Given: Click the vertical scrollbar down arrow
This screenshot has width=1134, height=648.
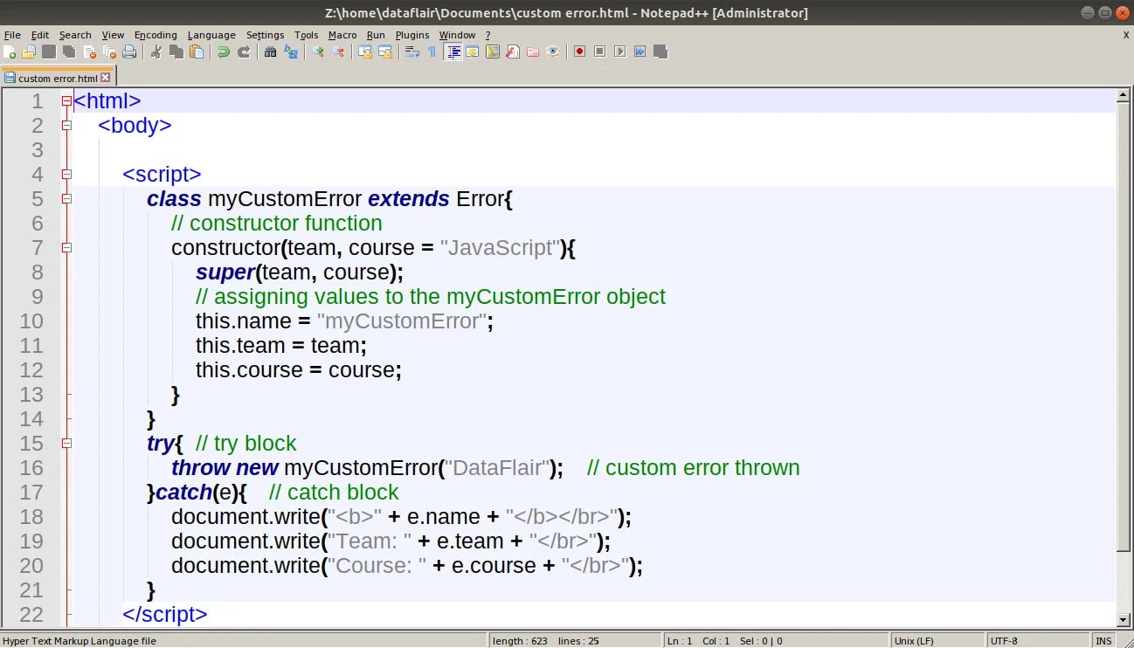Looking at the screenshot, I should (x=1124, y=619).
